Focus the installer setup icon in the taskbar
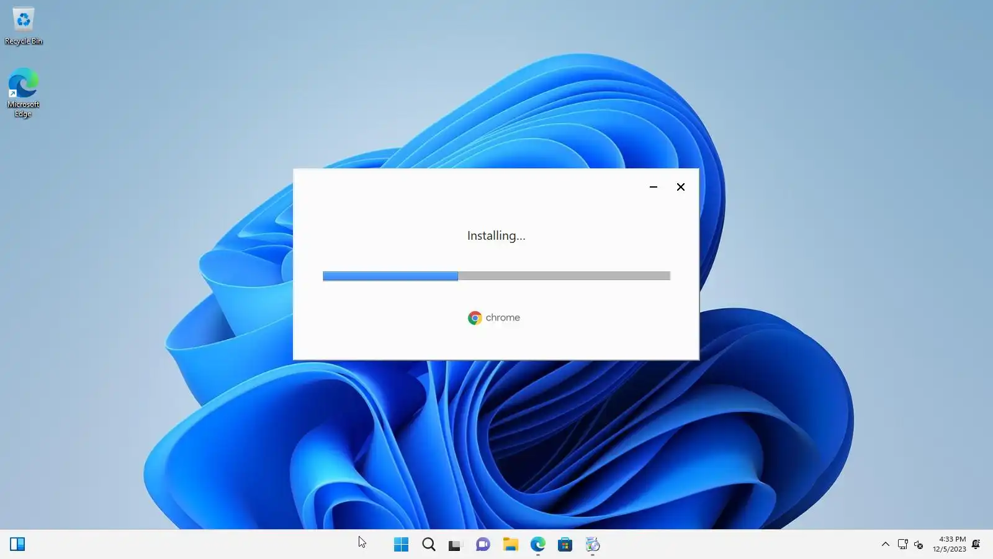This screenshot has width=993, height=559. [593, 545]
